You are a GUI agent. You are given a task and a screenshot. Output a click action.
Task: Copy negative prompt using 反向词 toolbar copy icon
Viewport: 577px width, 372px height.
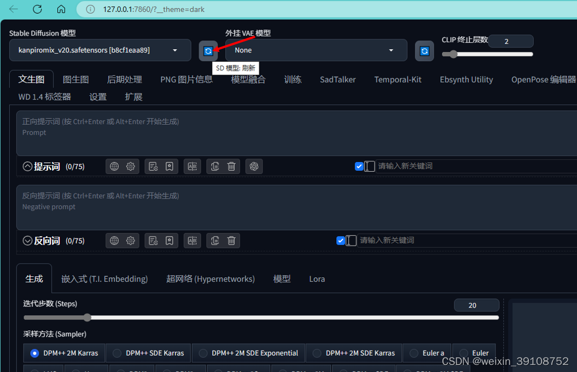pyautogui.click(x=215, y=241)
